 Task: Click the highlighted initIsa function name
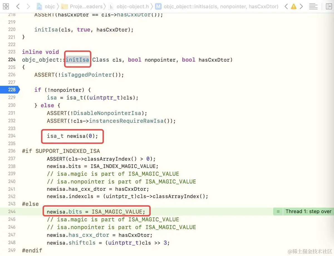click(77, 59)
